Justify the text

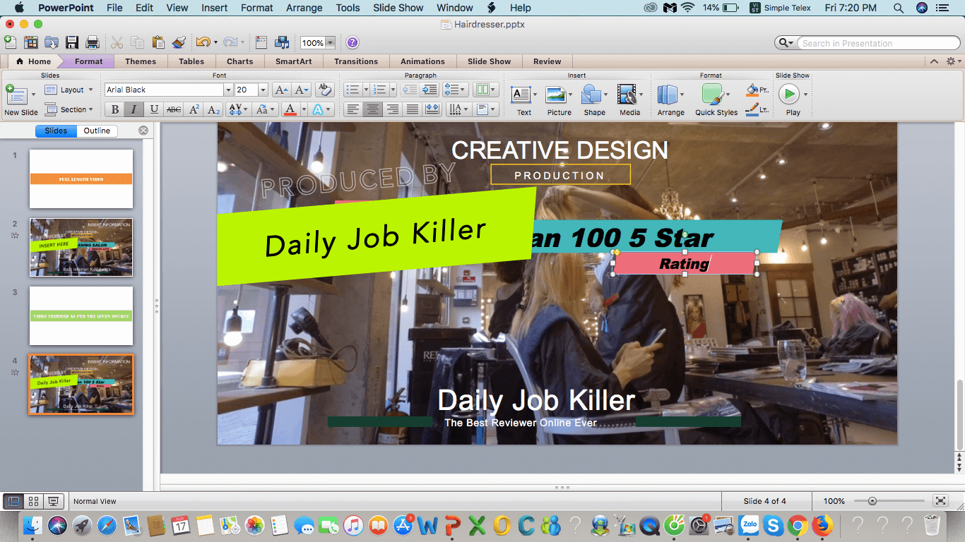click(x=413, y=109)
